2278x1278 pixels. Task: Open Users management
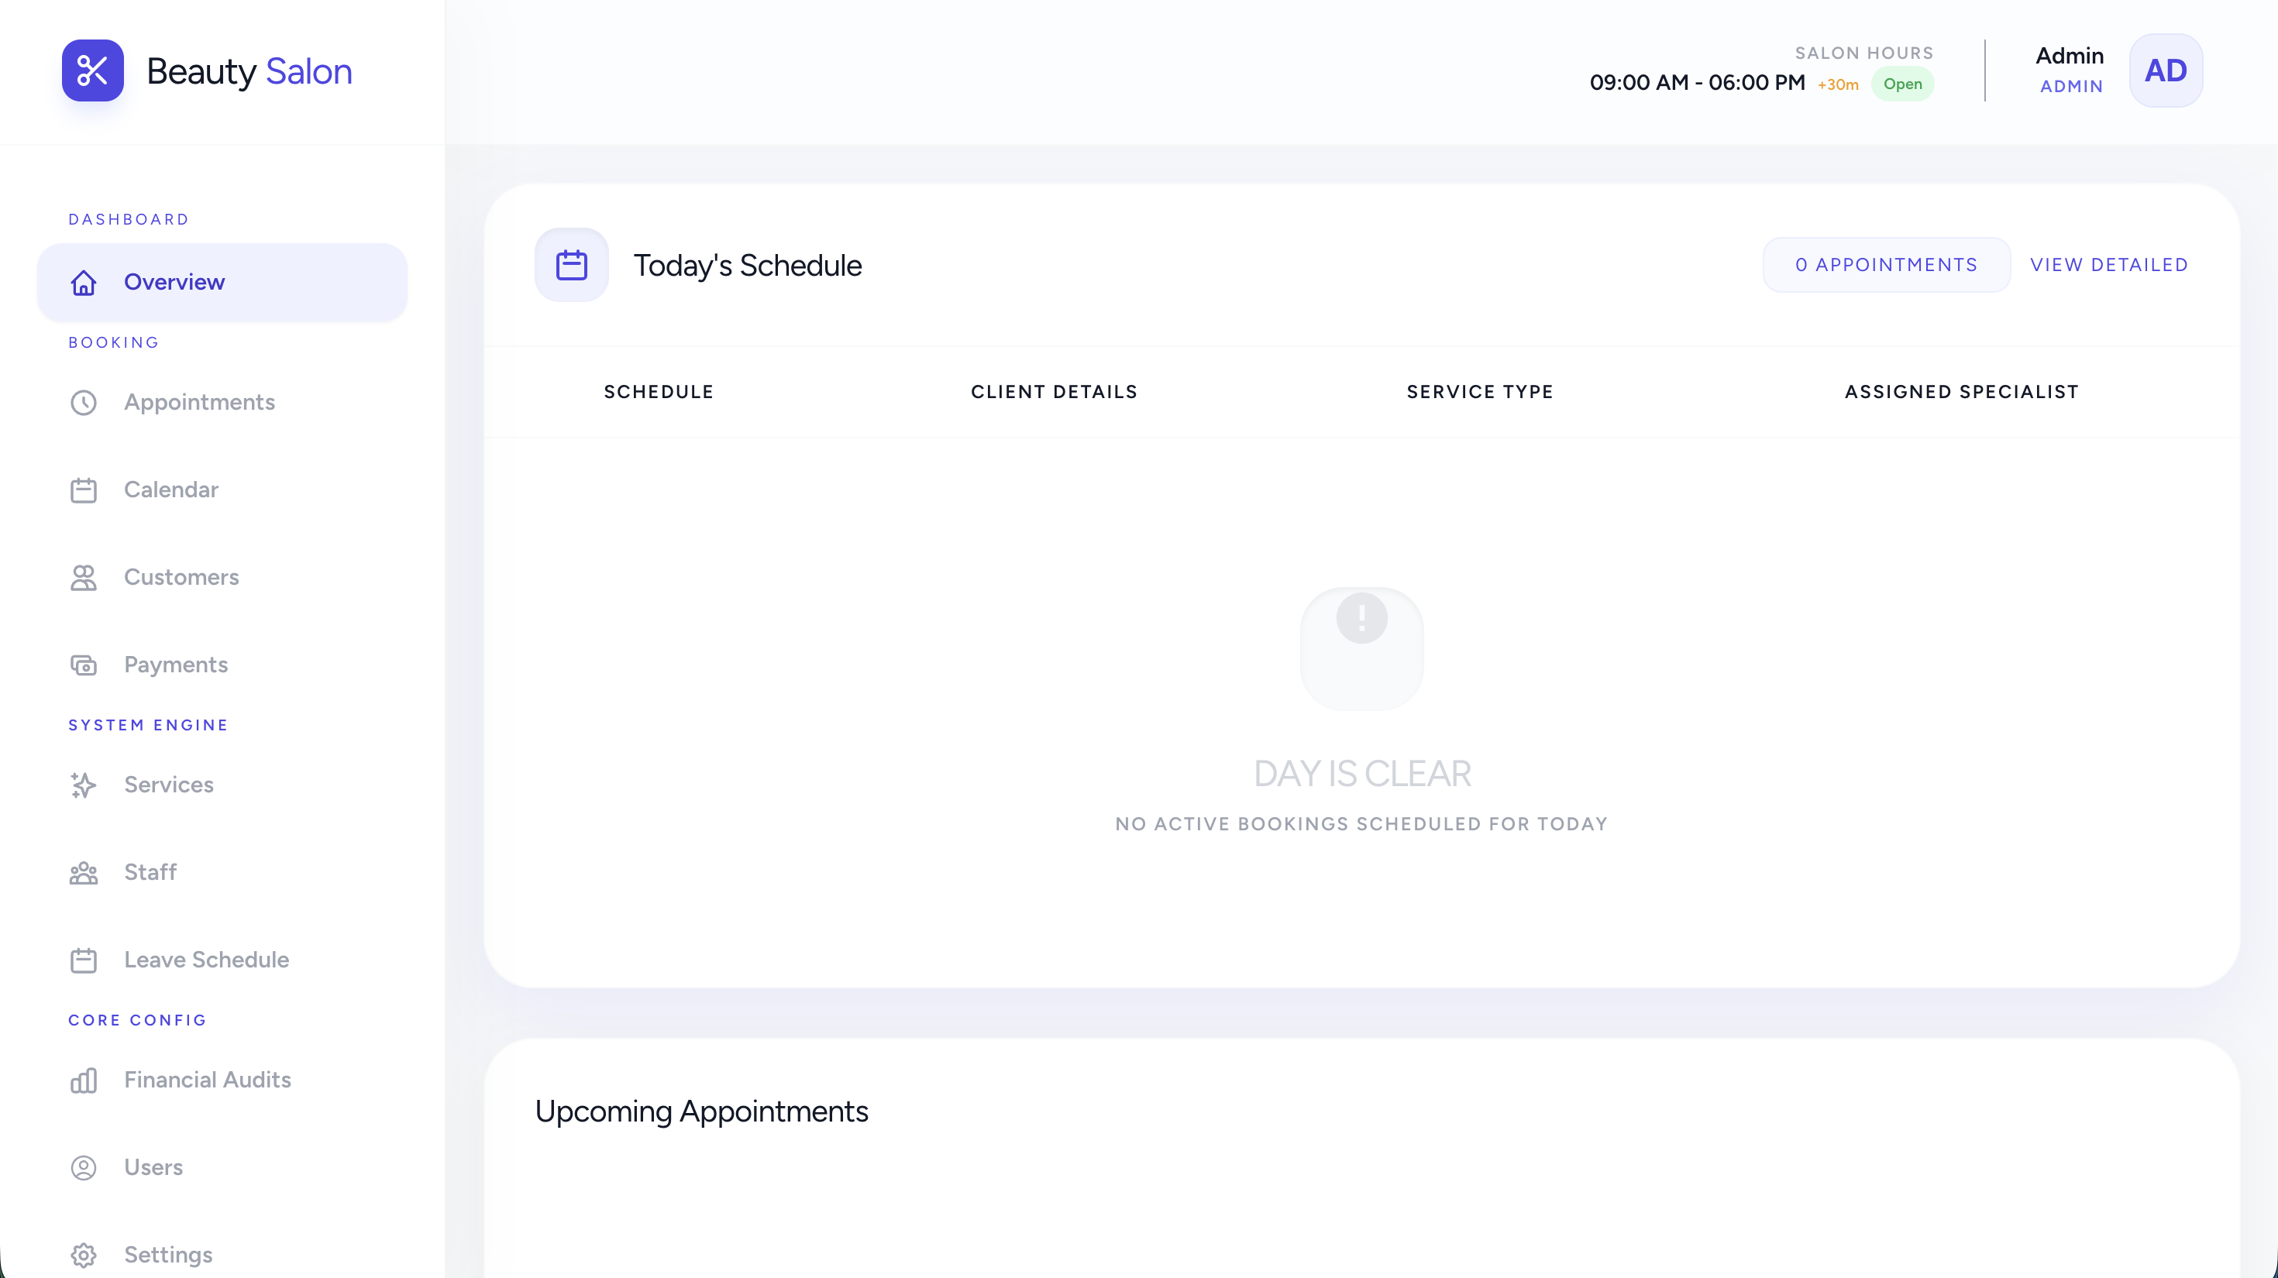[222, 1169]
